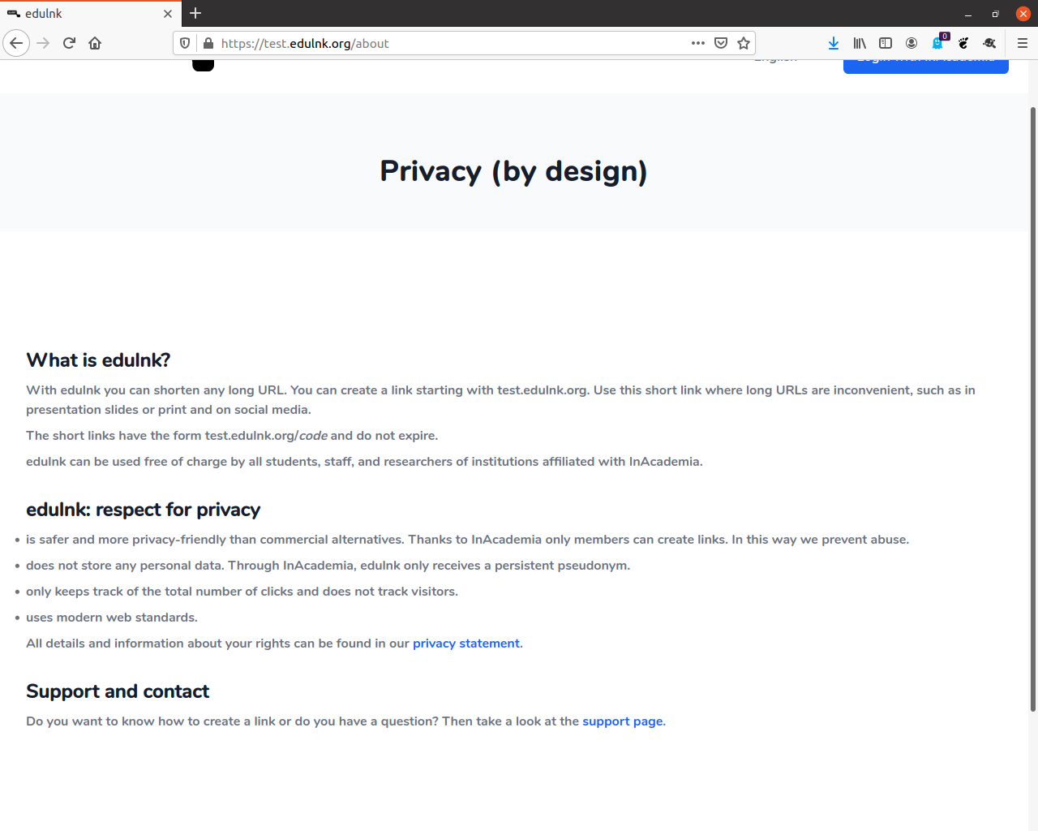
Task: Close the edulnk tab
Action: pyautogui.click(x=168, y=14)
